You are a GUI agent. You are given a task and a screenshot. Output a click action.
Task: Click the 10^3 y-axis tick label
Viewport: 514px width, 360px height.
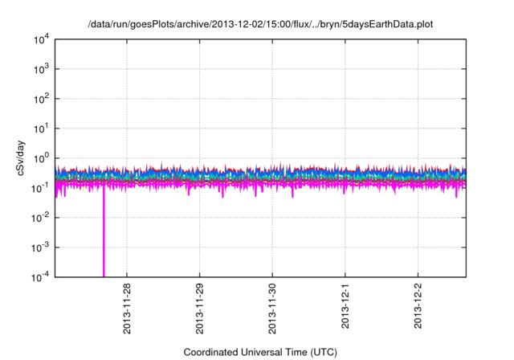click(x=41, y=69)
